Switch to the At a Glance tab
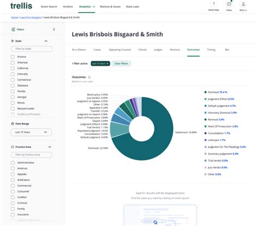258x226 pixels. coord(79,50)
